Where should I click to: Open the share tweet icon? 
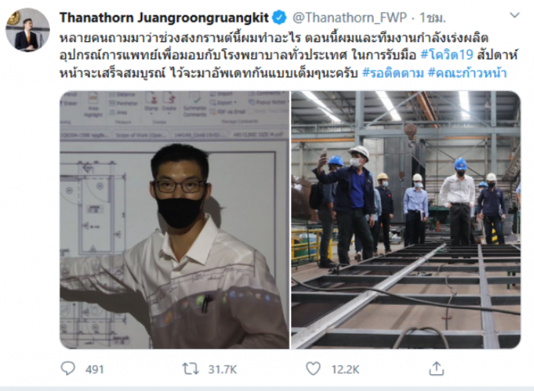[x=437, y=368]
